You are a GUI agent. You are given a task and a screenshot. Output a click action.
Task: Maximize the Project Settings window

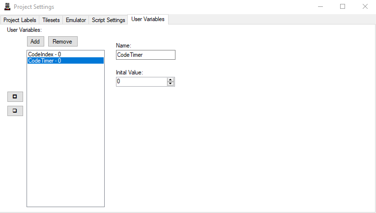coord(343,7)
